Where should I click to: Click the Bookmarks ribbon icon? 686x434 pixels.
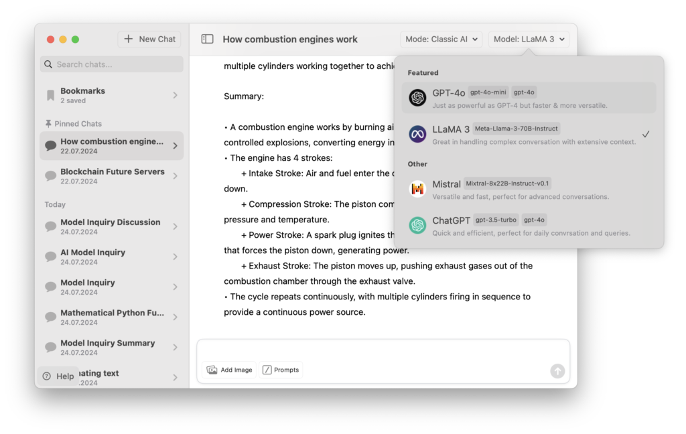[50, 95]
